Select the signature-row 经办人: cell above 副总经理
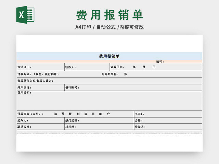The image size is (219, 164). pyautogui.click(x=41, y=121)
